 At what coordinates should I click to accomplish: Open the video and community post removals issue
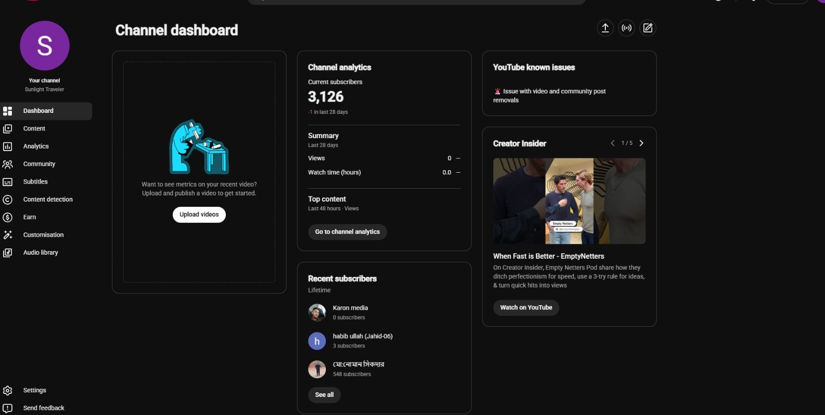coord(550,96)
